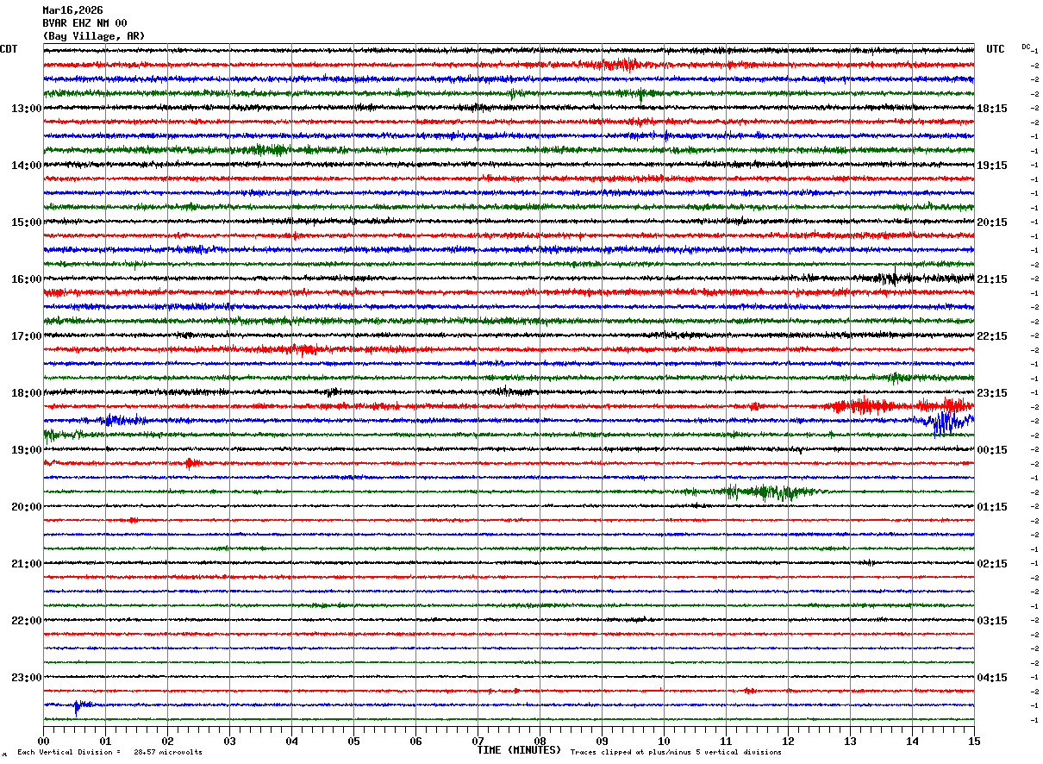Click the 02:15 UTC time label
The height and width of the screenshot is (764, 1043).
[993, 564]
